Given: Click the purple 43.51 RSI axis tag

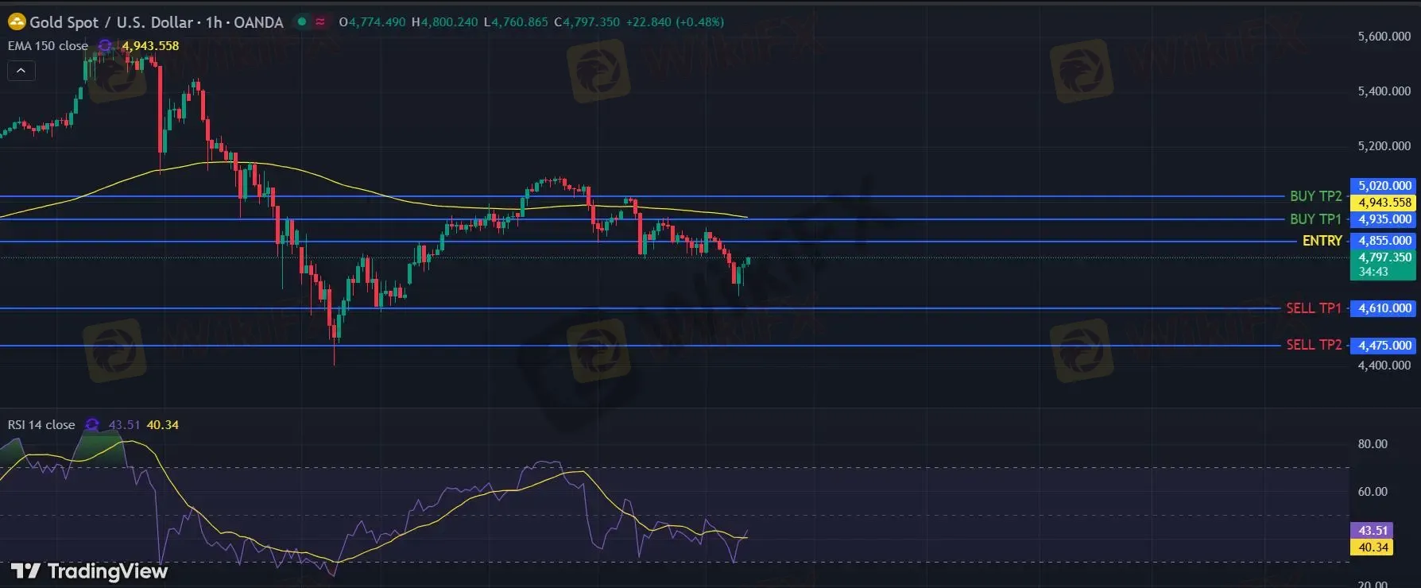Looking at the screenshot, I should pos(1373,530).
